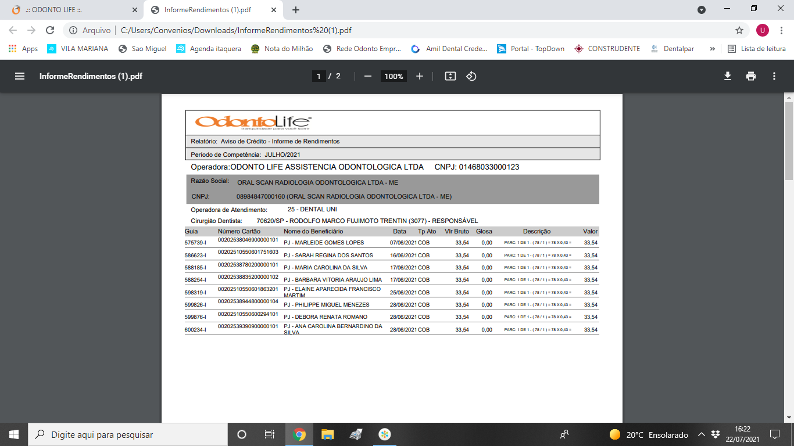
Task: Click the guide number 600234-I
Action: pyautogui.click(x=195, y=330)
